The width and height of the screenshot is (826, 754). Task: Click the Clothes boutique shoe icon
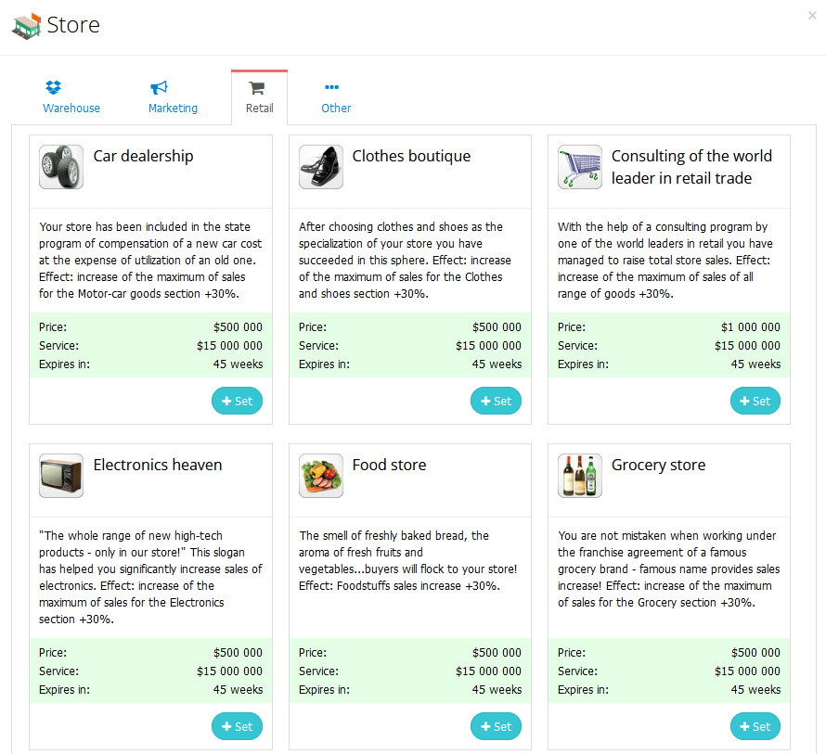click(321, 167)
